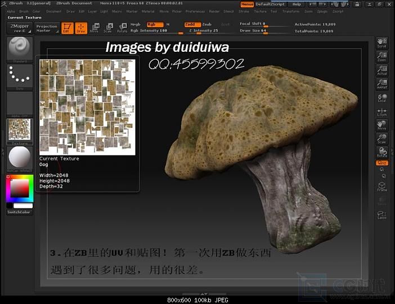Select the black main color swatch
Screen dimensions: 395x304
pyautogui.click(x=10, y=205)
